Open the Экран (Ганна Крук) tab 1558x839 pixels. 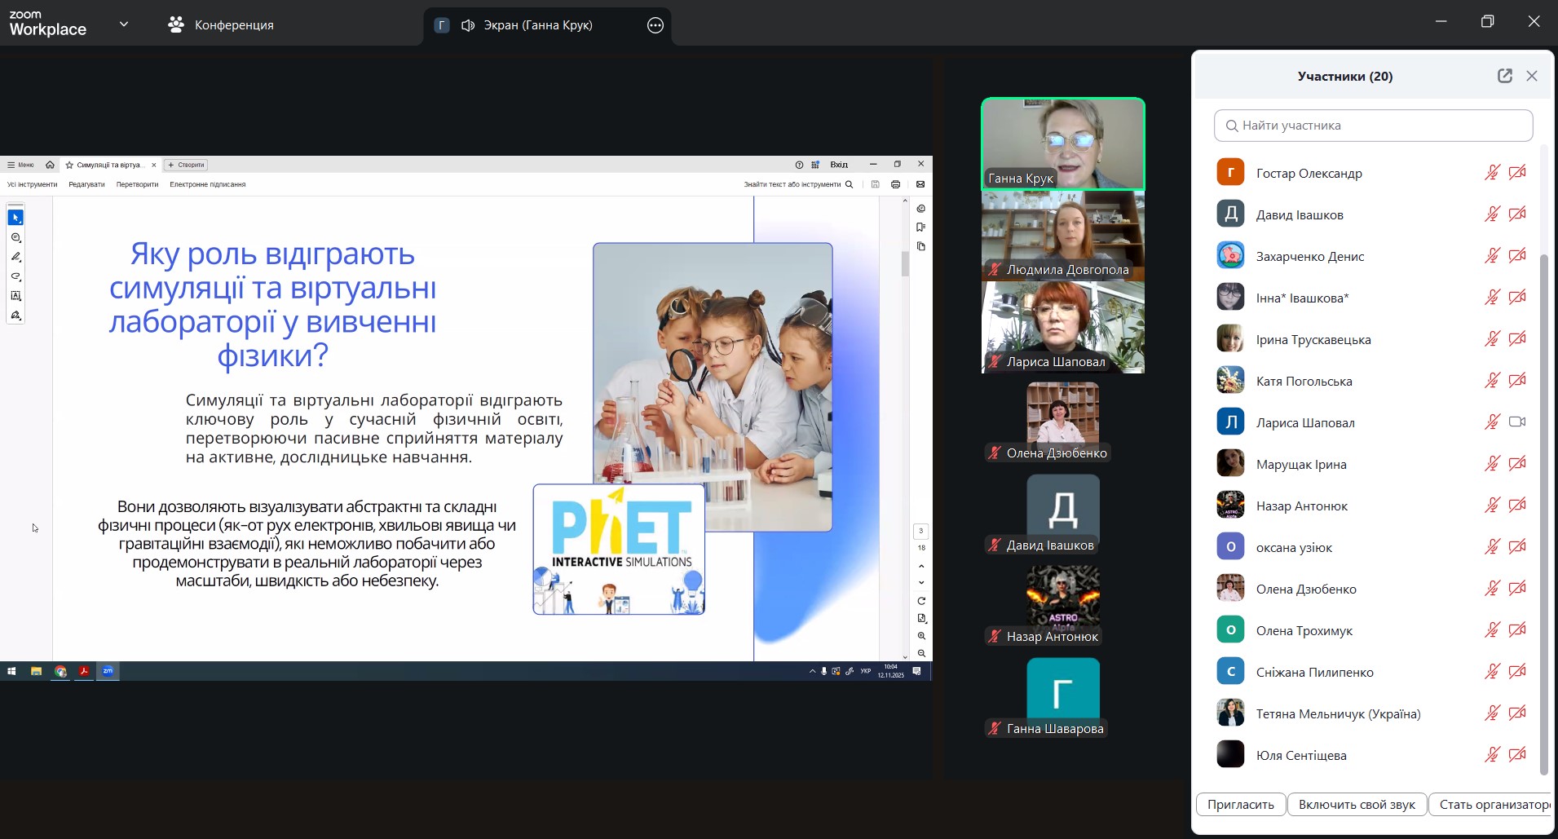point(538,25)
